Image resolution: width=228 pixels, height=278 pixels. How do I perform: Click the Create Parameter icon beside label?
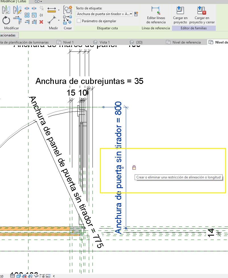click(x=136, y=14)
